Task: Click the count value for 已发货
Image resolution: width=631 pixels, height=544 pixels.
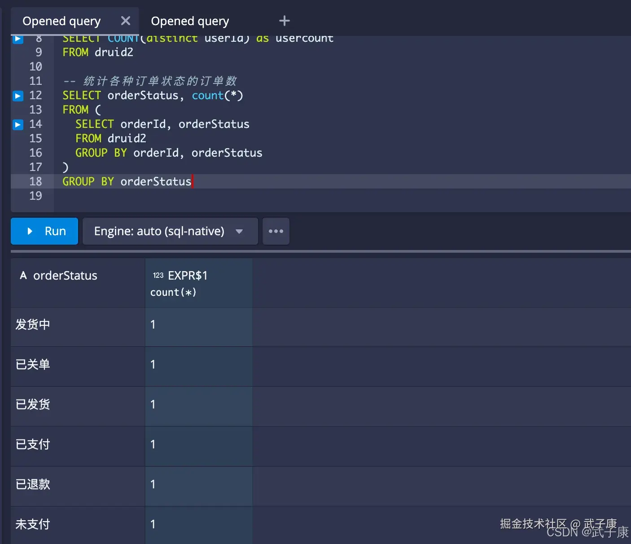Action: tap(199, 407)
